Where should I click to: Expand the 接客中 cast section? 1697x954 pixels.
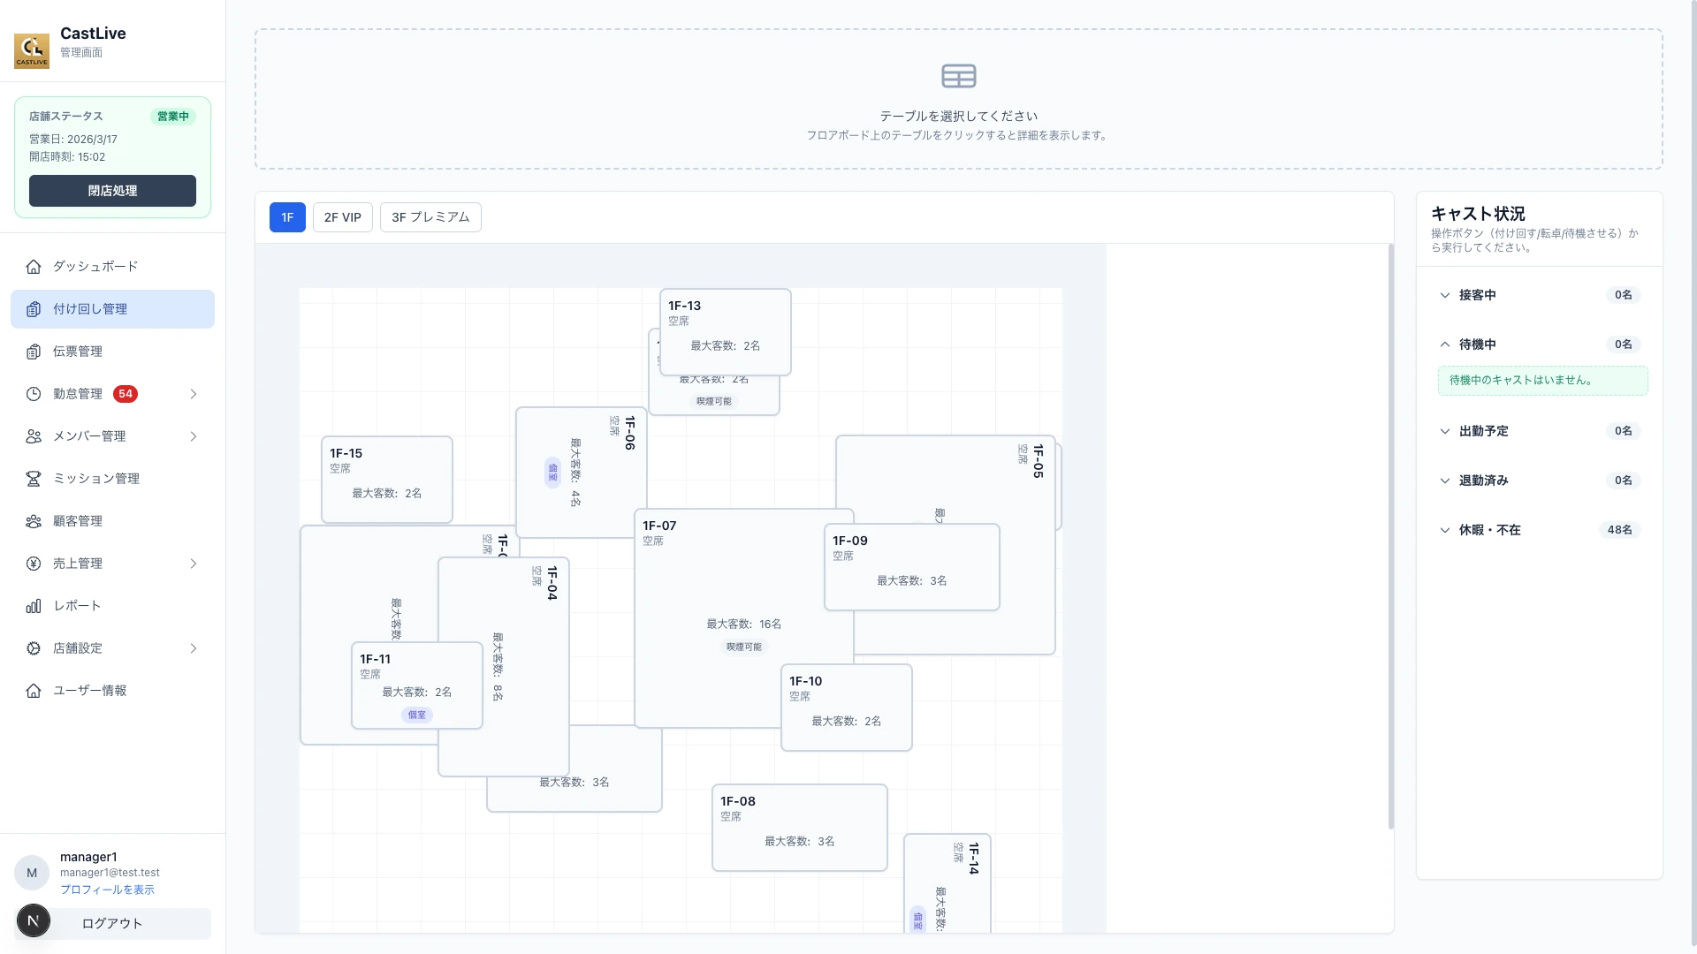click(x=1445, y=295)
